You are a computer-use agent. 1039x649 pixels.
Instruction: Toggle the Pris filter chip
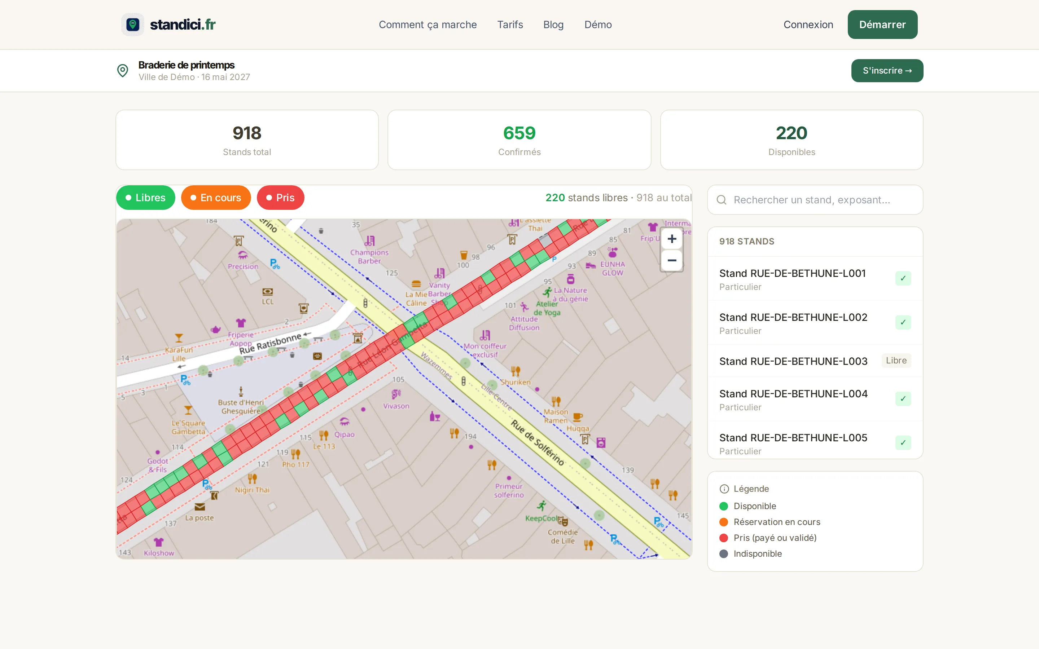(280, 198)
